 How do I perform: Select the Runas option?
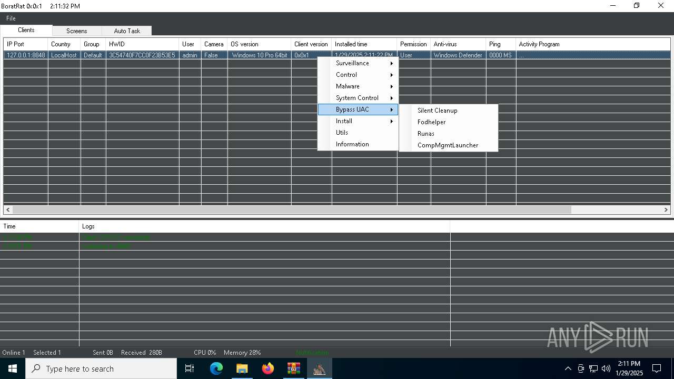coord(449,134)
